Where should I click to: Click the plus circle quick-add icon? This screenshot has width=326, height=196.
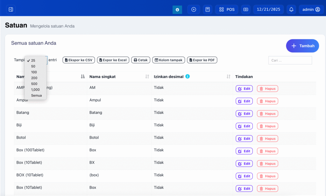(194, 10)
